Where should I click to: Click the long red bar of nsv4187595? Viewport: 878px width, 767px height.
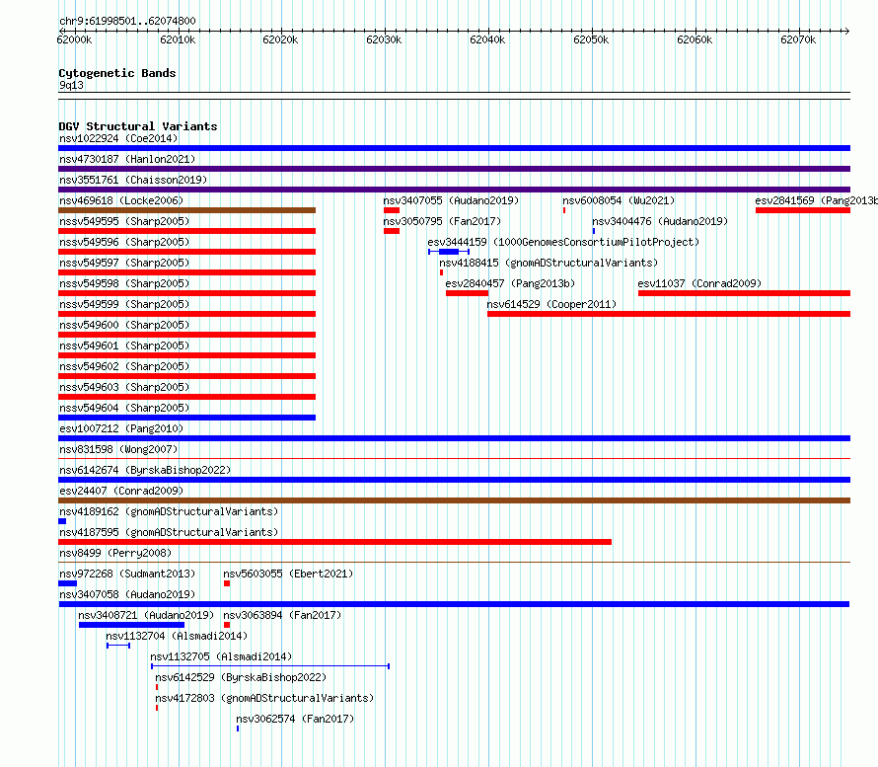pyautogui.click(x=334, y=542)
